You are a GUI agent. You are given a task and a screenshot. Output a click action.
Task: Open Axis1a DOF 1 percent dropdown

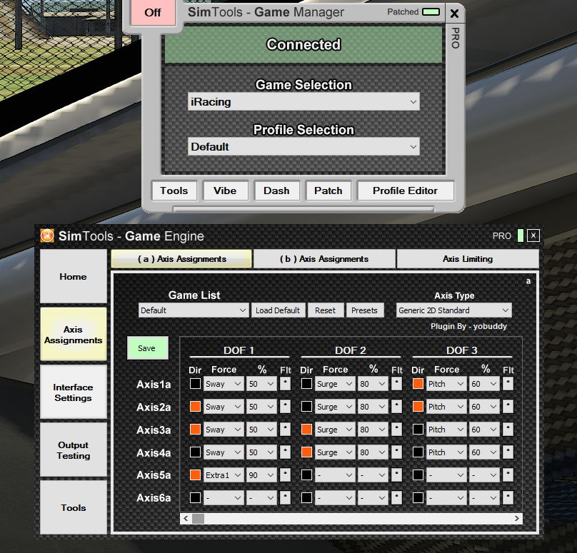point(261,384)
